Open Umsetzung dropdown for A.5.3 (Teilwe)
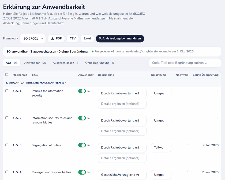 coord(161,148)
